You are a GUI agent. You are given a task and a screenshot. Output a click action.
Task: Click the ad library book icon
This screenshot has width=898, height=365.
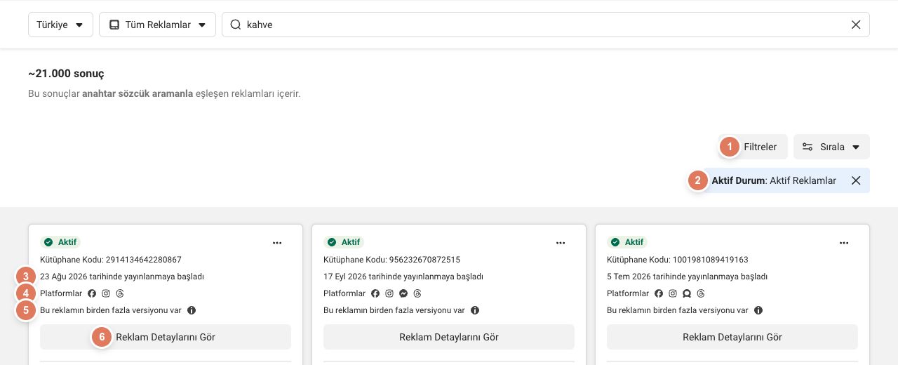(x=114, y=25)
